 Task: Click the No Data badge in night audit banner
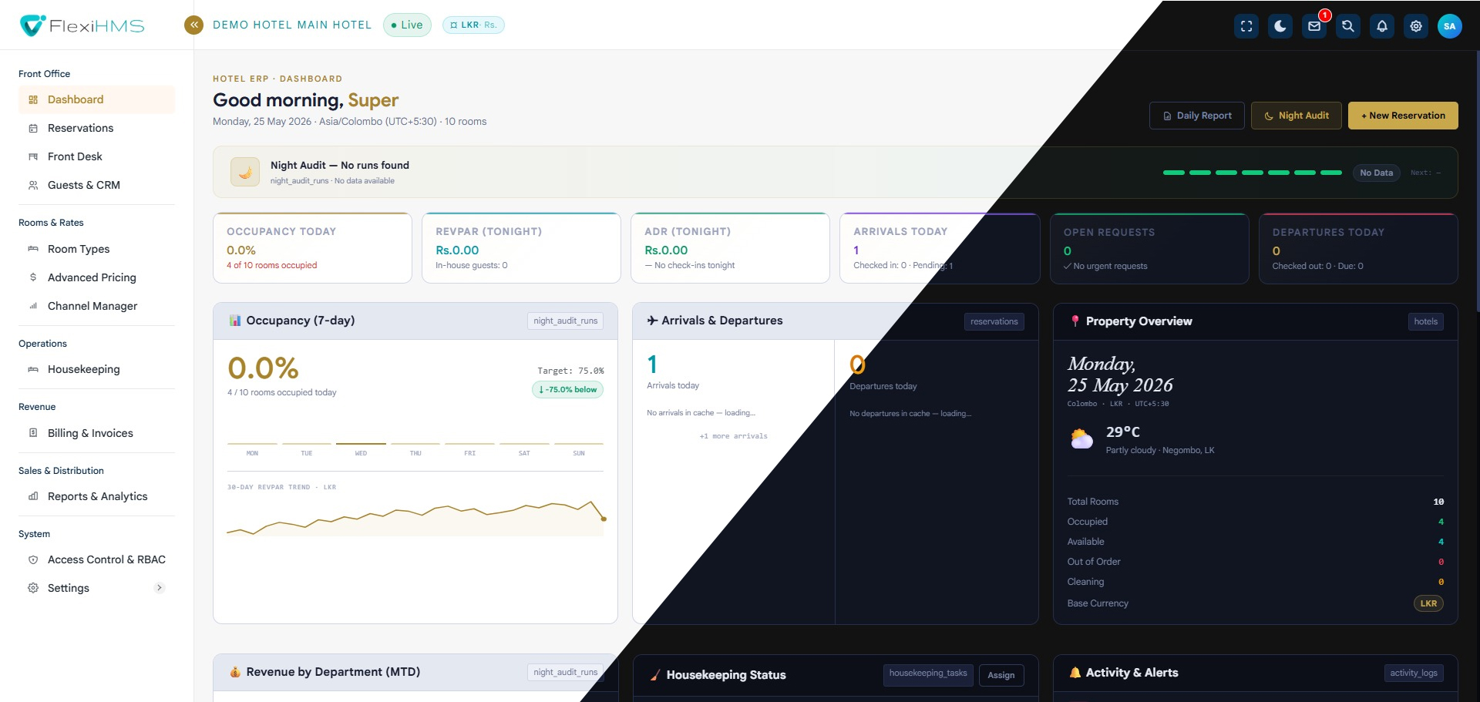coord(1376,173)
